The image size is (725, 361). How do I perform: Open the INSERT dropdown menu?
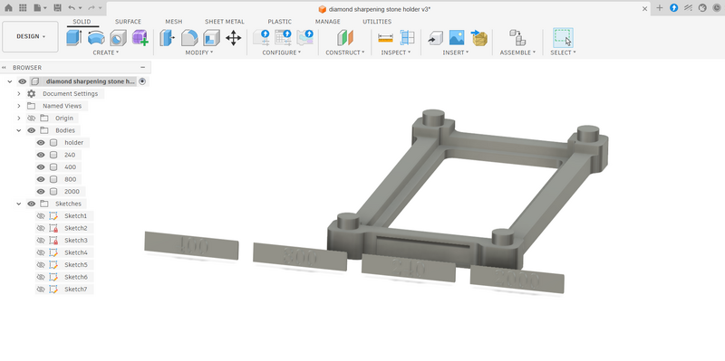(x=456, y=52)
